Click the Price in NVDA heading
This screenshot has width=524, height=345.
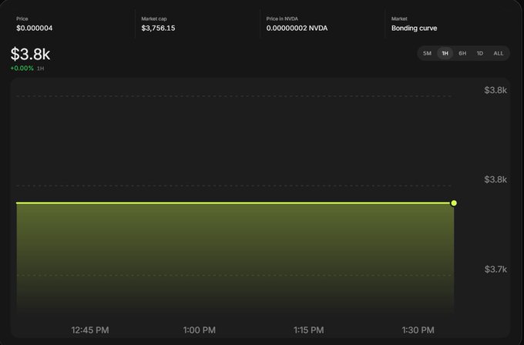coord(282,18)
